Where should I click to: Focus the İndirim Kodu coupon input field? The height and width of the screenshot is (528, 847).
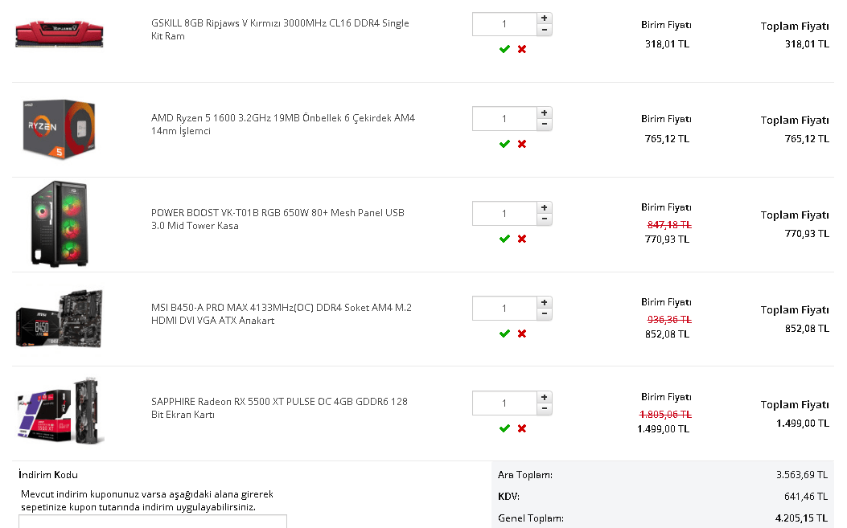(153, 521)
